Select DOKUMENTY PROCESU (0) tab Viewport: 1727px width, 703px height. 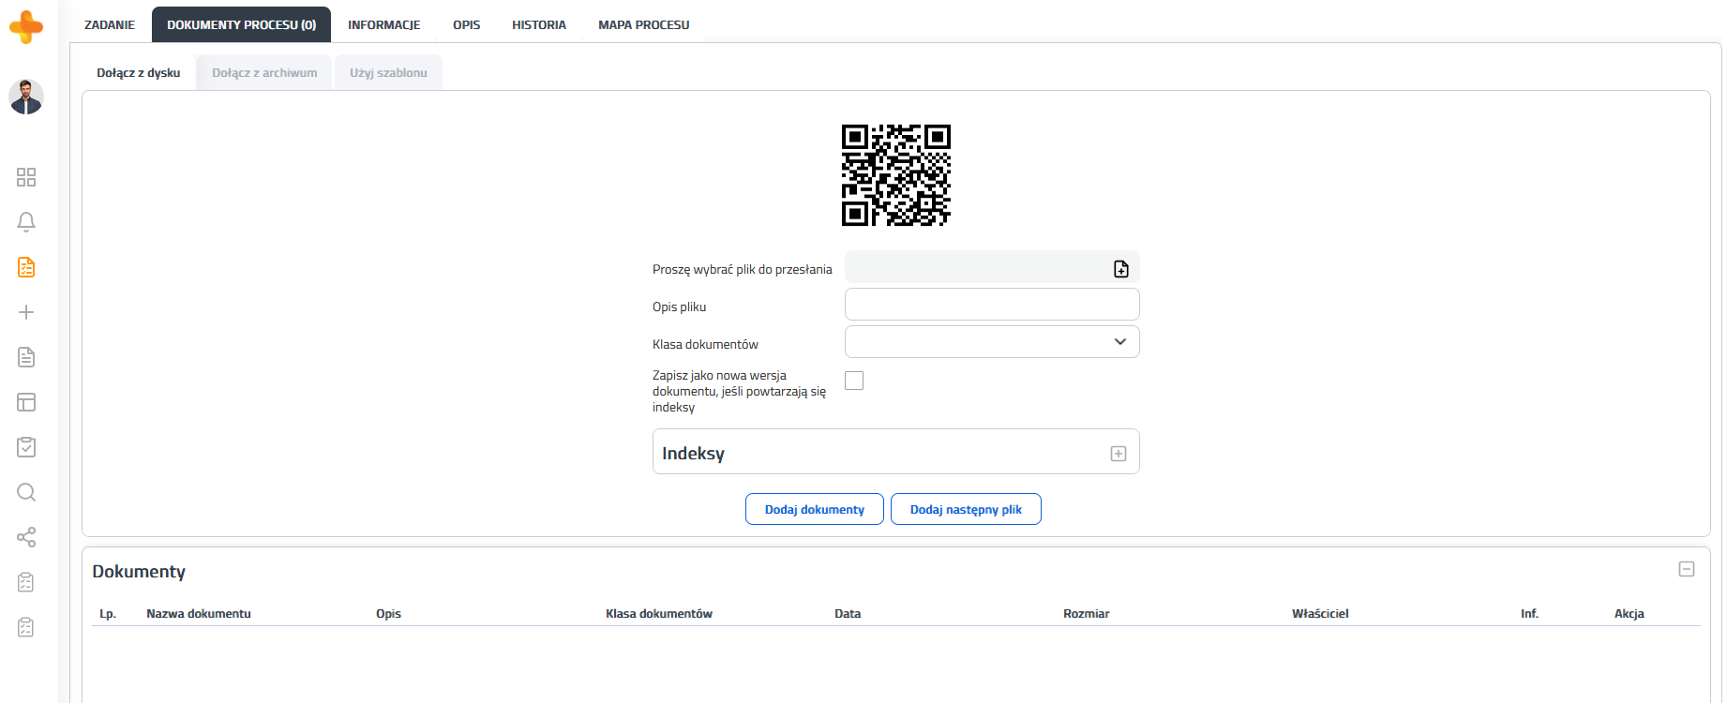[241, 25]
